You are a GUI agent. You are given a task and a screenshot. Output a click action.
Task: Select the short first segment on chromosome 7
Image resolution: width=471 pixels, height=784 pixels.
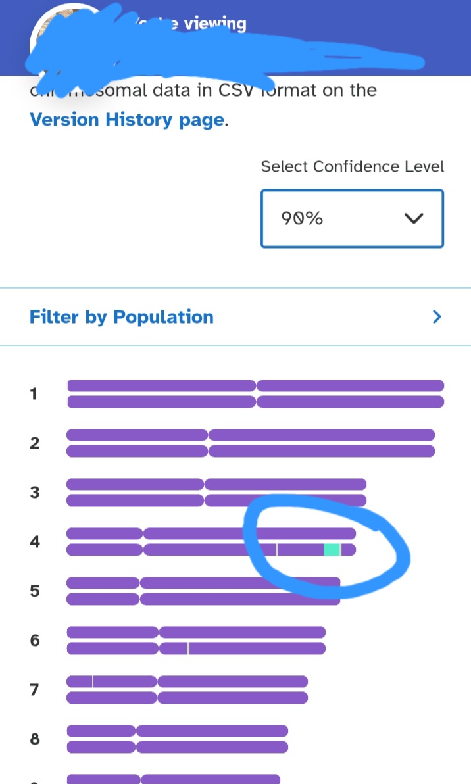point(80,681)
